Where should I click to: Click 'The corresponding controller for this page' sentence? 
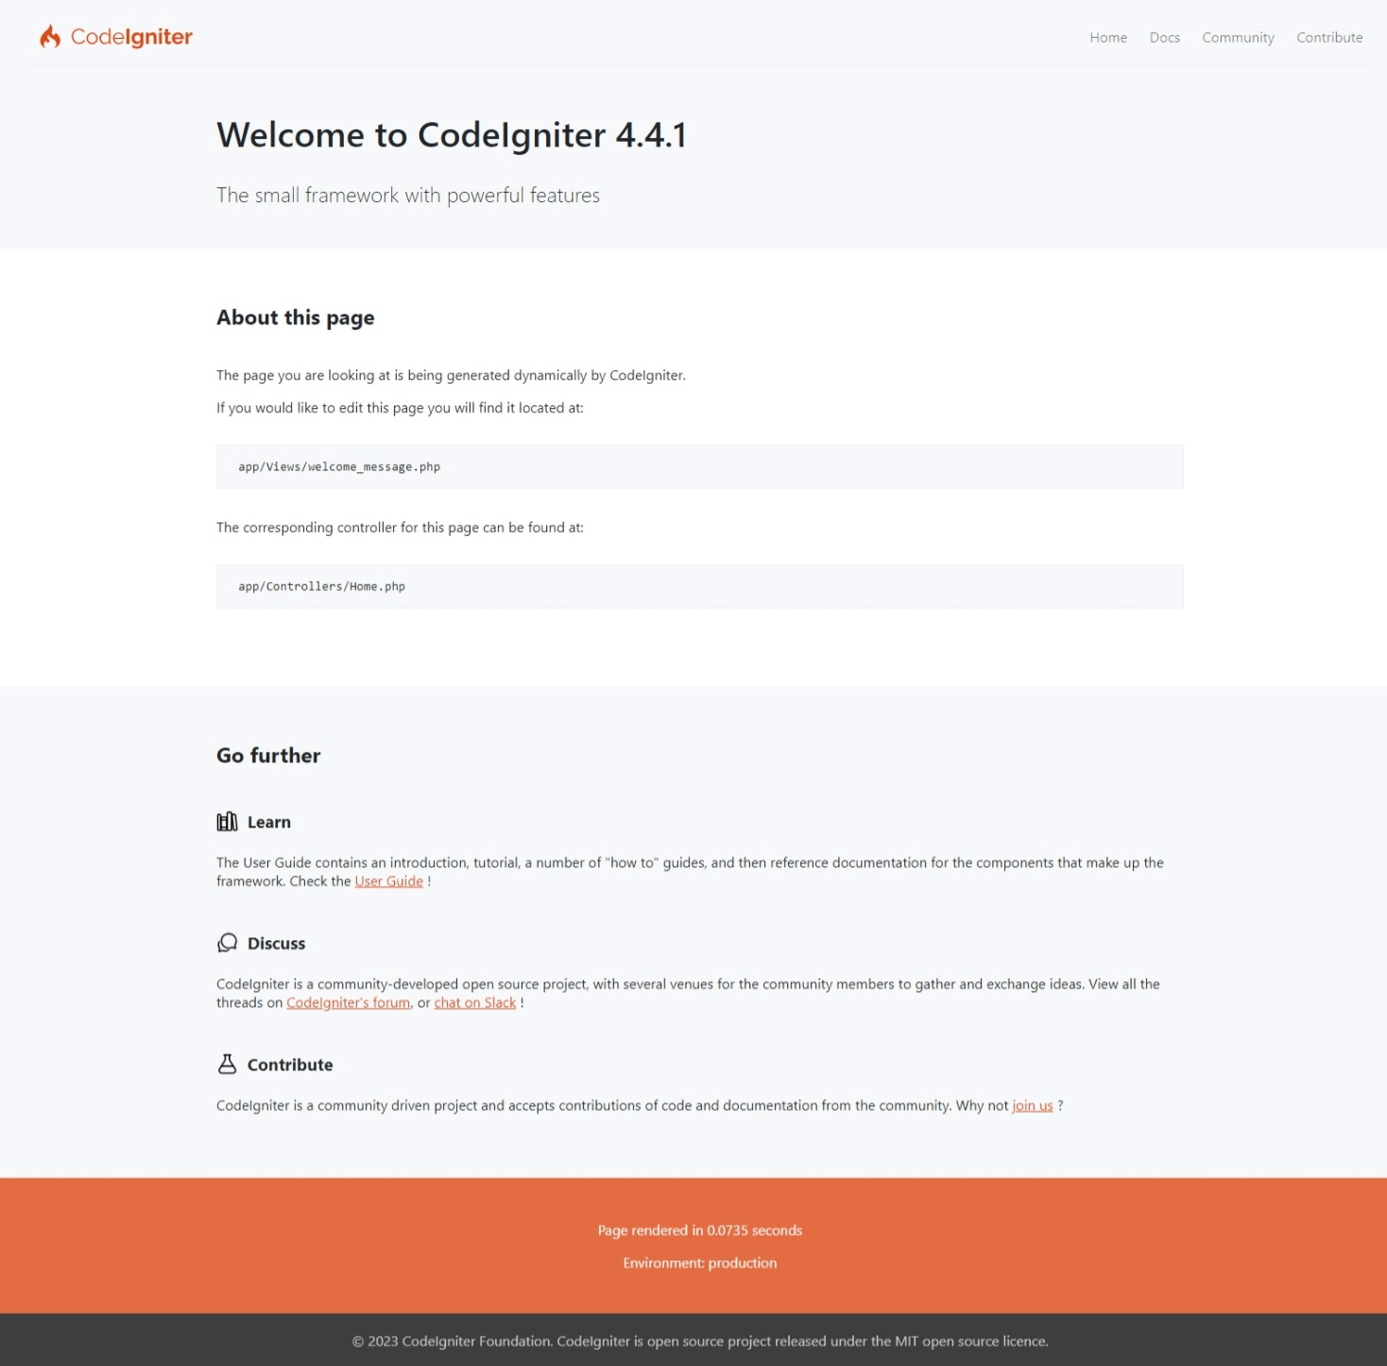pos(400,527)
